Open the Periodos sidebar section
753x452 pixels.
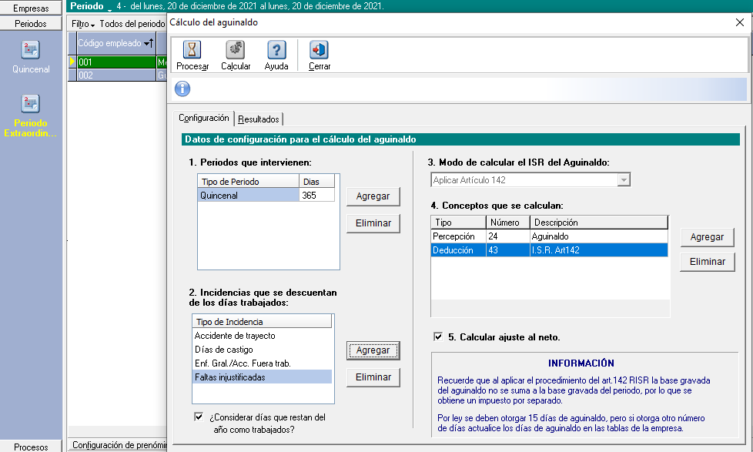[31, 24]
